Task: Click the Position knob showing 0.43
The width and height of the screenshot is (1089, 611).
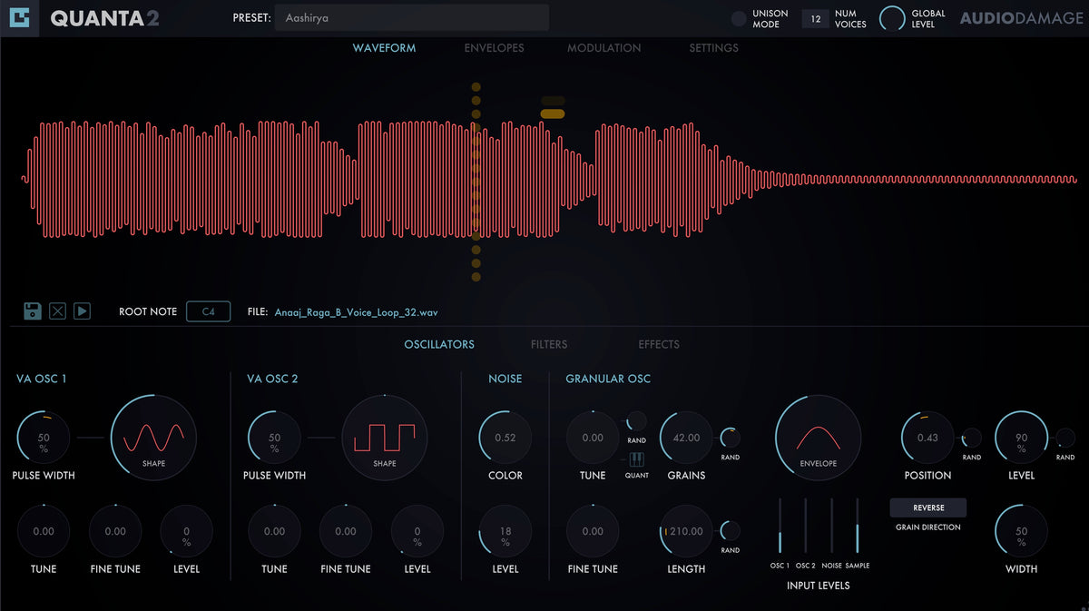Action: pos(927,438)
